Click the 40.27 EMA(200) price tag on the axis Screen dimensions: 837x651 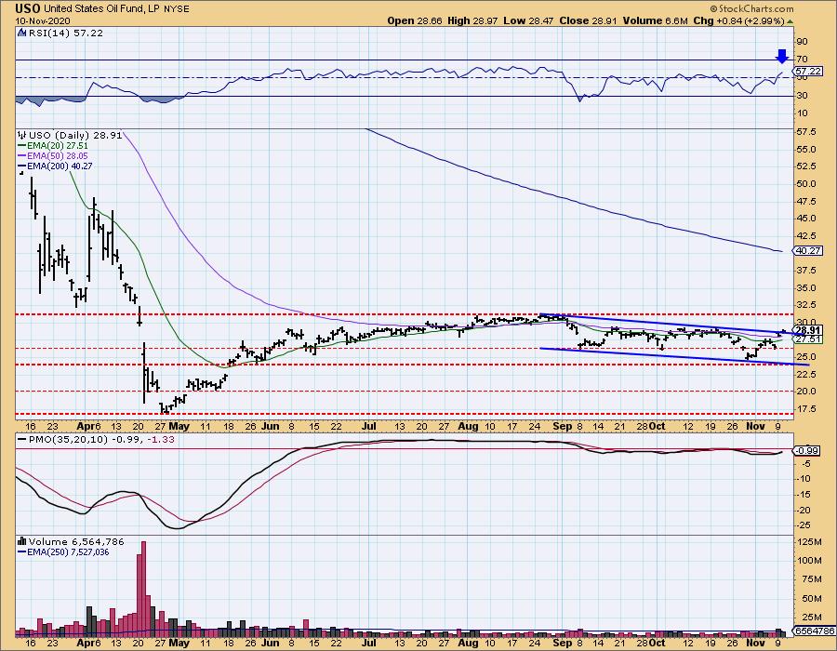point(808,251)
